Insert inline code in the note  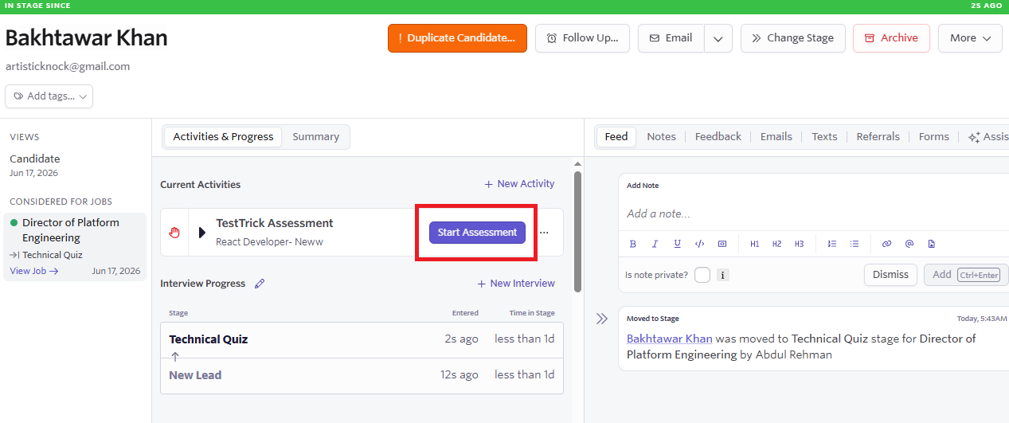699,244
